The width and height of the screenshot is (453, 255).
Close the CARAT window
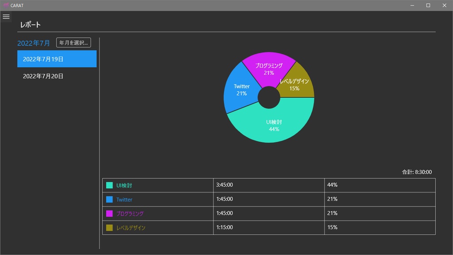point(444,5)
